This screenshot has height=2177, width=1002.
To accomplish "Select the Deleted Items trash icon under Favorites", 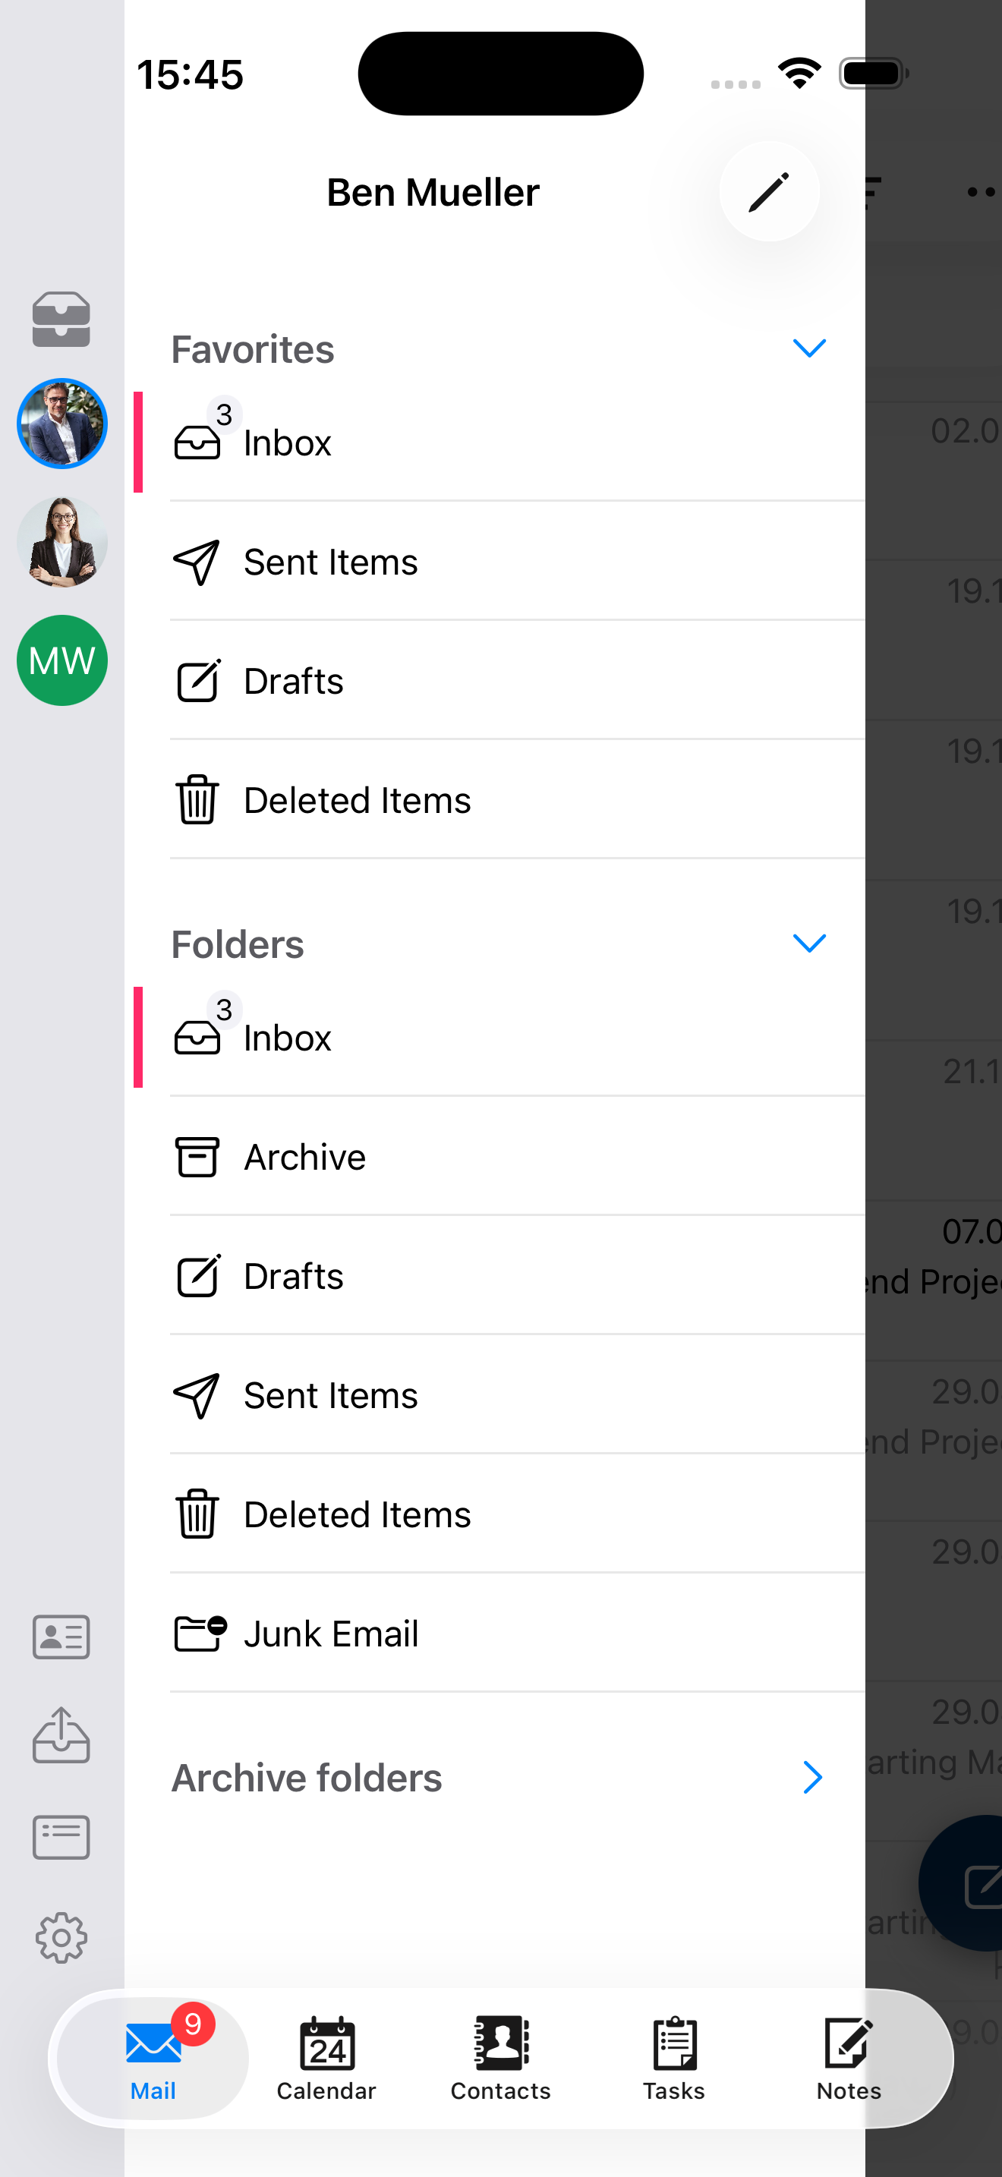I will (197, 799).
